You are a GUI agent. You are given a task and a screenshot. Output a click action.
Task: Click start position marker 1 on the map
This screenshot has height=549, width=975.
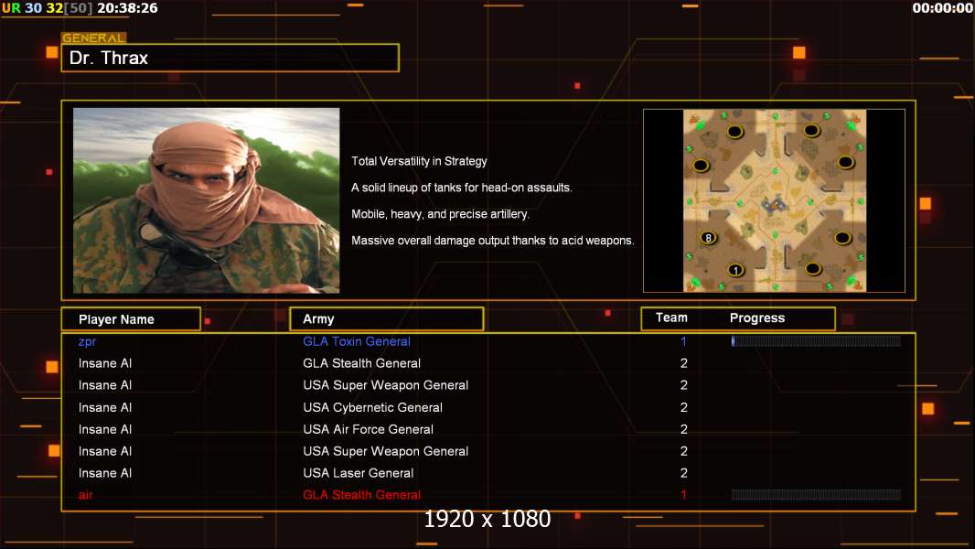735,271
